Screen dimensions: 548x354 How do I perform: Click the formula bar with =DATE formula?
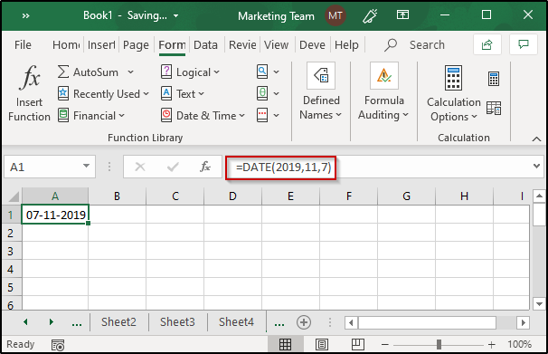point(377,167)
